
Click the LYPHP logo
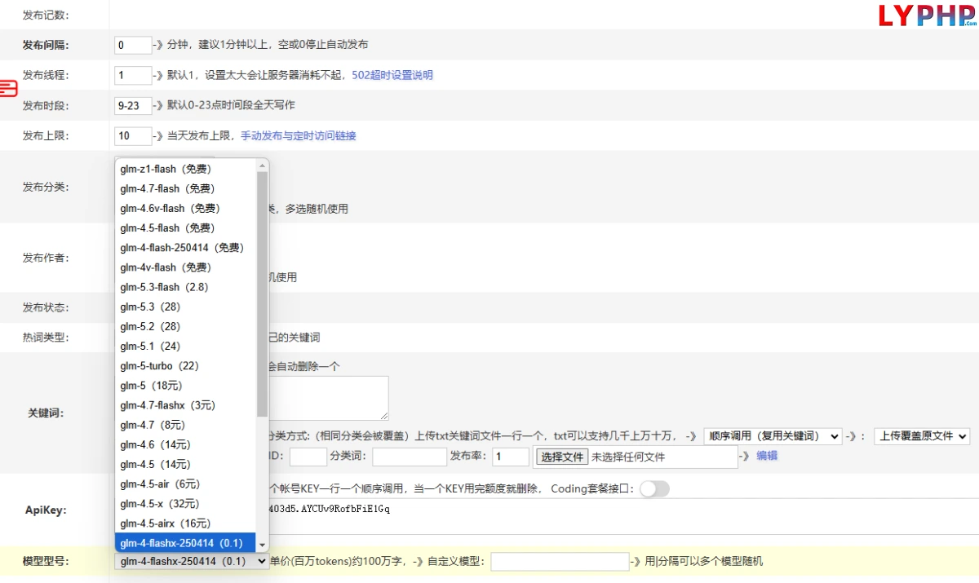[928, 15]
